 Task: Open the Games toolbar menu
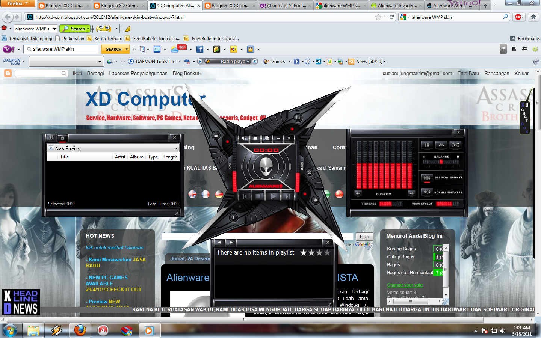click(x=277, y=62)
